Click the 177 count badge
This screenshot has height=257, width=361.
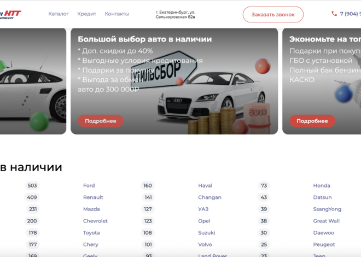pos(33,244)
